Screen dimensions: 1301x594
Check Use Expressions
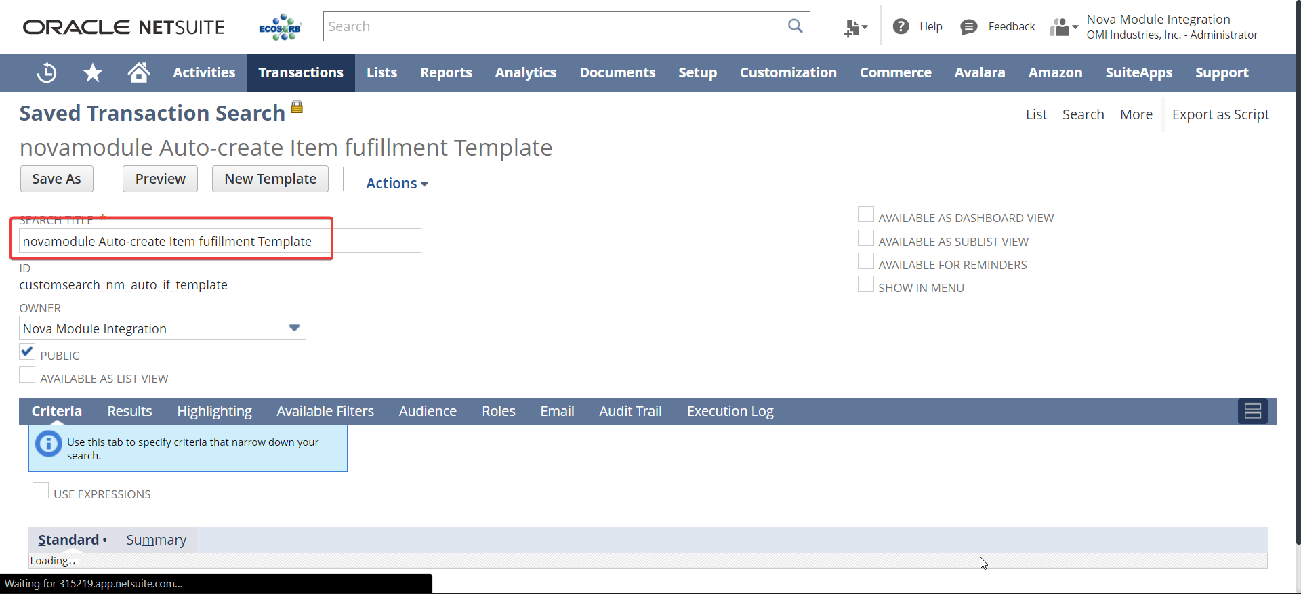(x=41, y=491)
